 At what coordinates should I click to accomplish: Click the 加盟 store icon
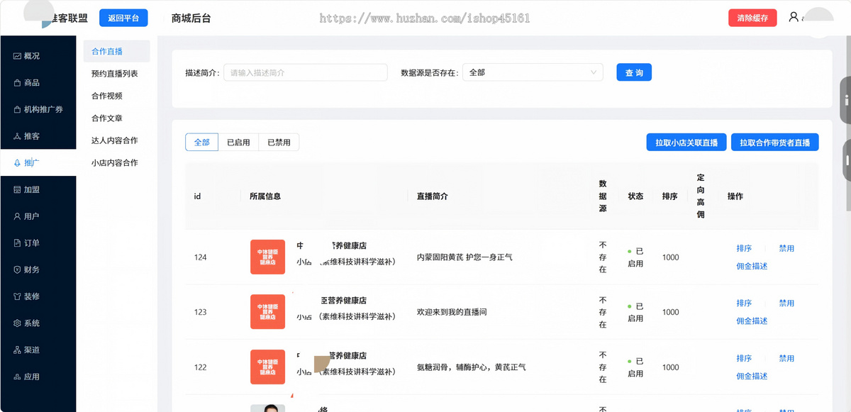17,189
